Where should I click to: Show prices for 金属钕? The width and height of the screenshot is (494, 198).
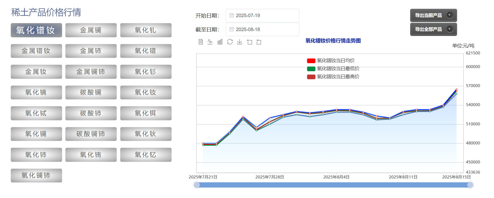36,72
